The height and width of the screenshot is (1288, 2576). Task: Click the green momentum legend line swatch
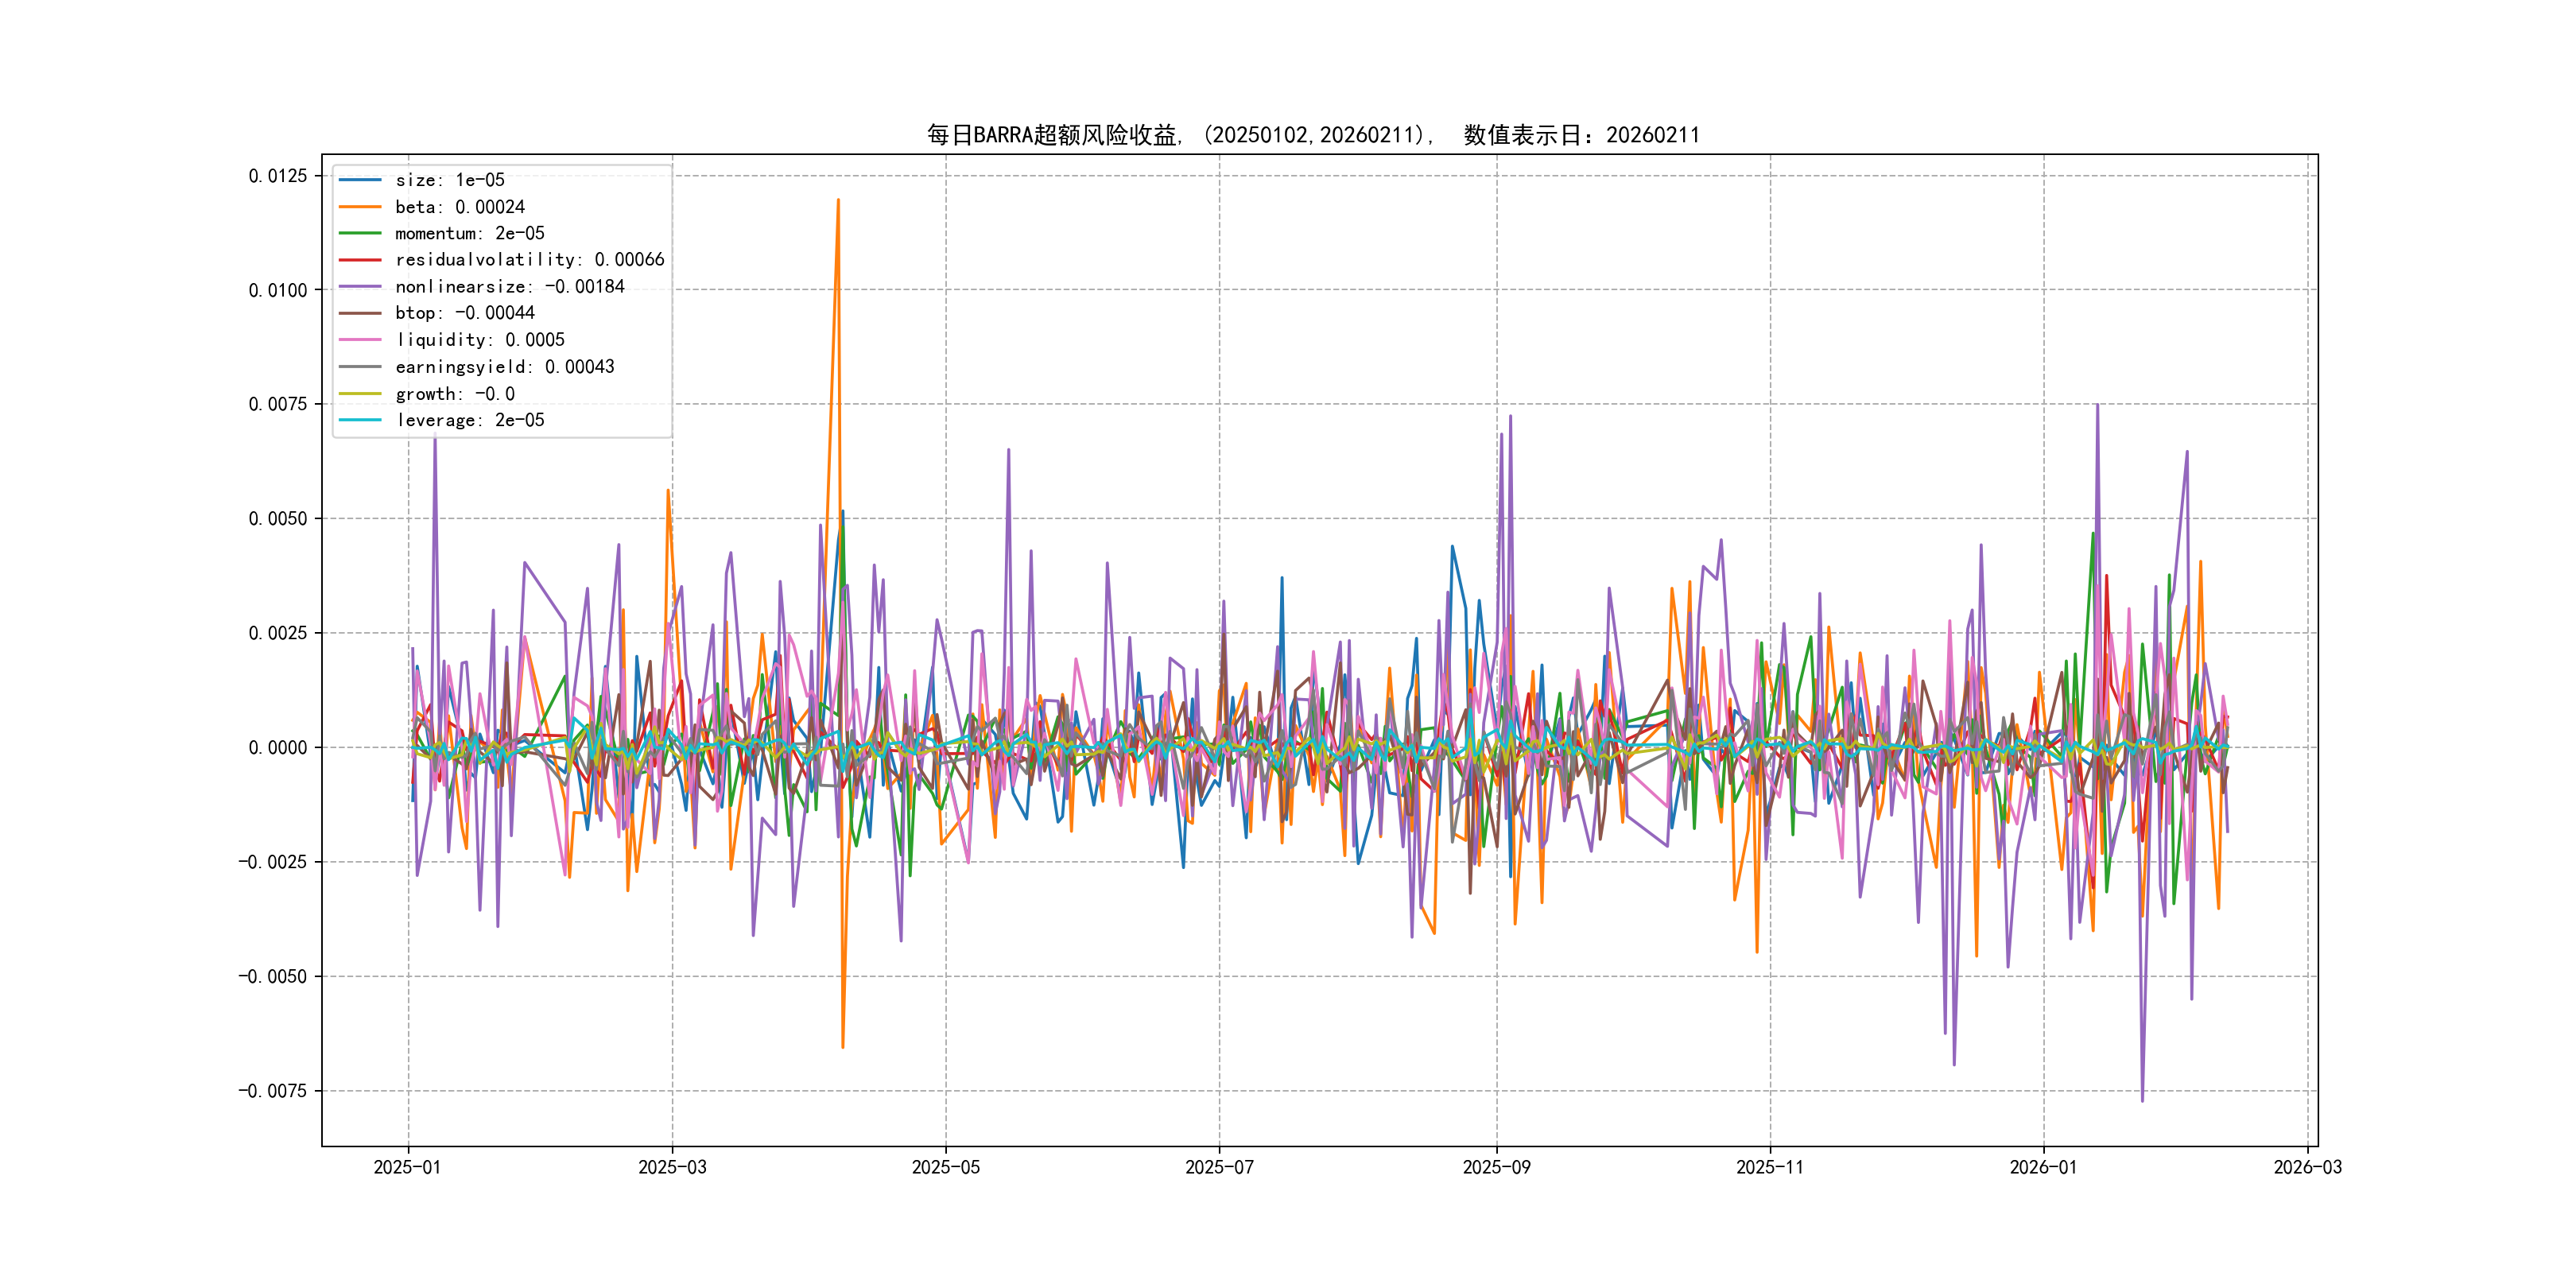point(360,233)
